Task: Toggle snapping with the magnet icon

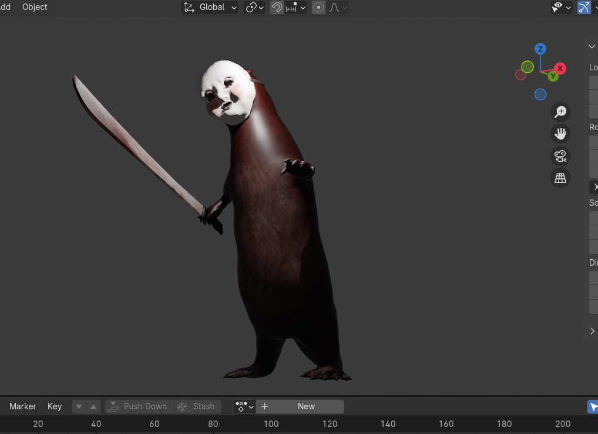Action: pos(277,7)
